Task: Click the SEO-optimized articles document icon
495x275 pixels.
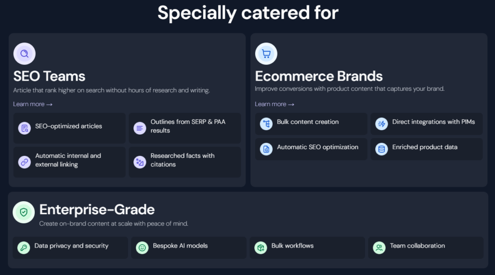Action: pyautogui.click(x=24, y=128)
